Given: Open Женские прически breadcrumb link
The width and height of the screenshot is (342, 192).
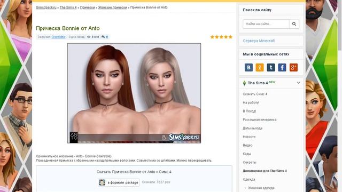Looking at the screenshot, I should pyautogui.click(x=113, y=7).
